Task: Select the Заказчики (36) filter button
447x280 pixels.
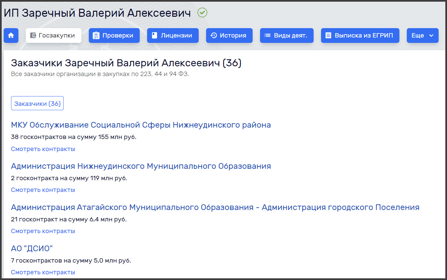Action: point(37,103)
